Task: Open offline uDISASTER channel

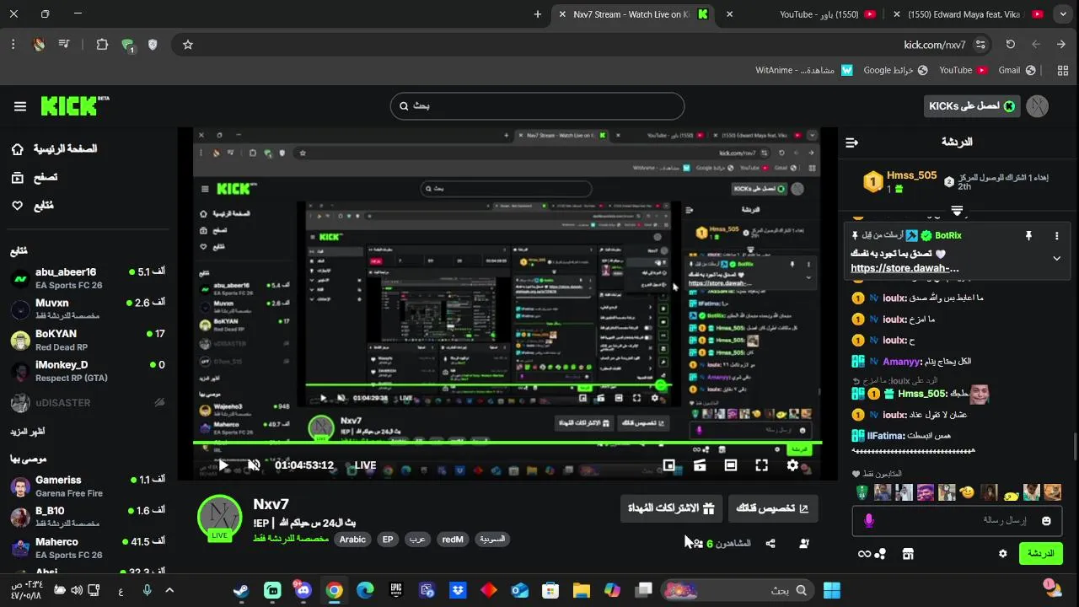Action: (88, 403)
